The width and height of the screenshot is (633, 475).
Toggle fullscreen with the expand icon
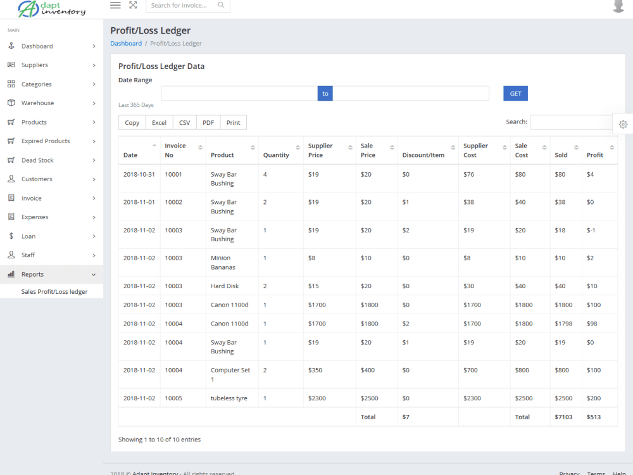(133, 5)
